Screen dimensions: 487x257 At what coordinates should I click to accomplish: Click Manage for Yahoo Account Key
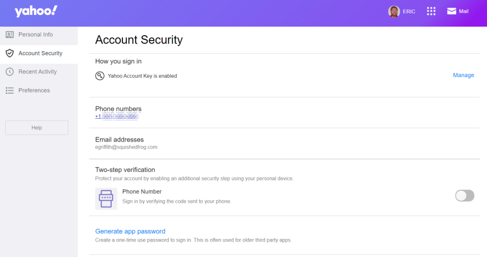click(464, 75)
